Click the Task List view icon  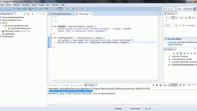165,14
